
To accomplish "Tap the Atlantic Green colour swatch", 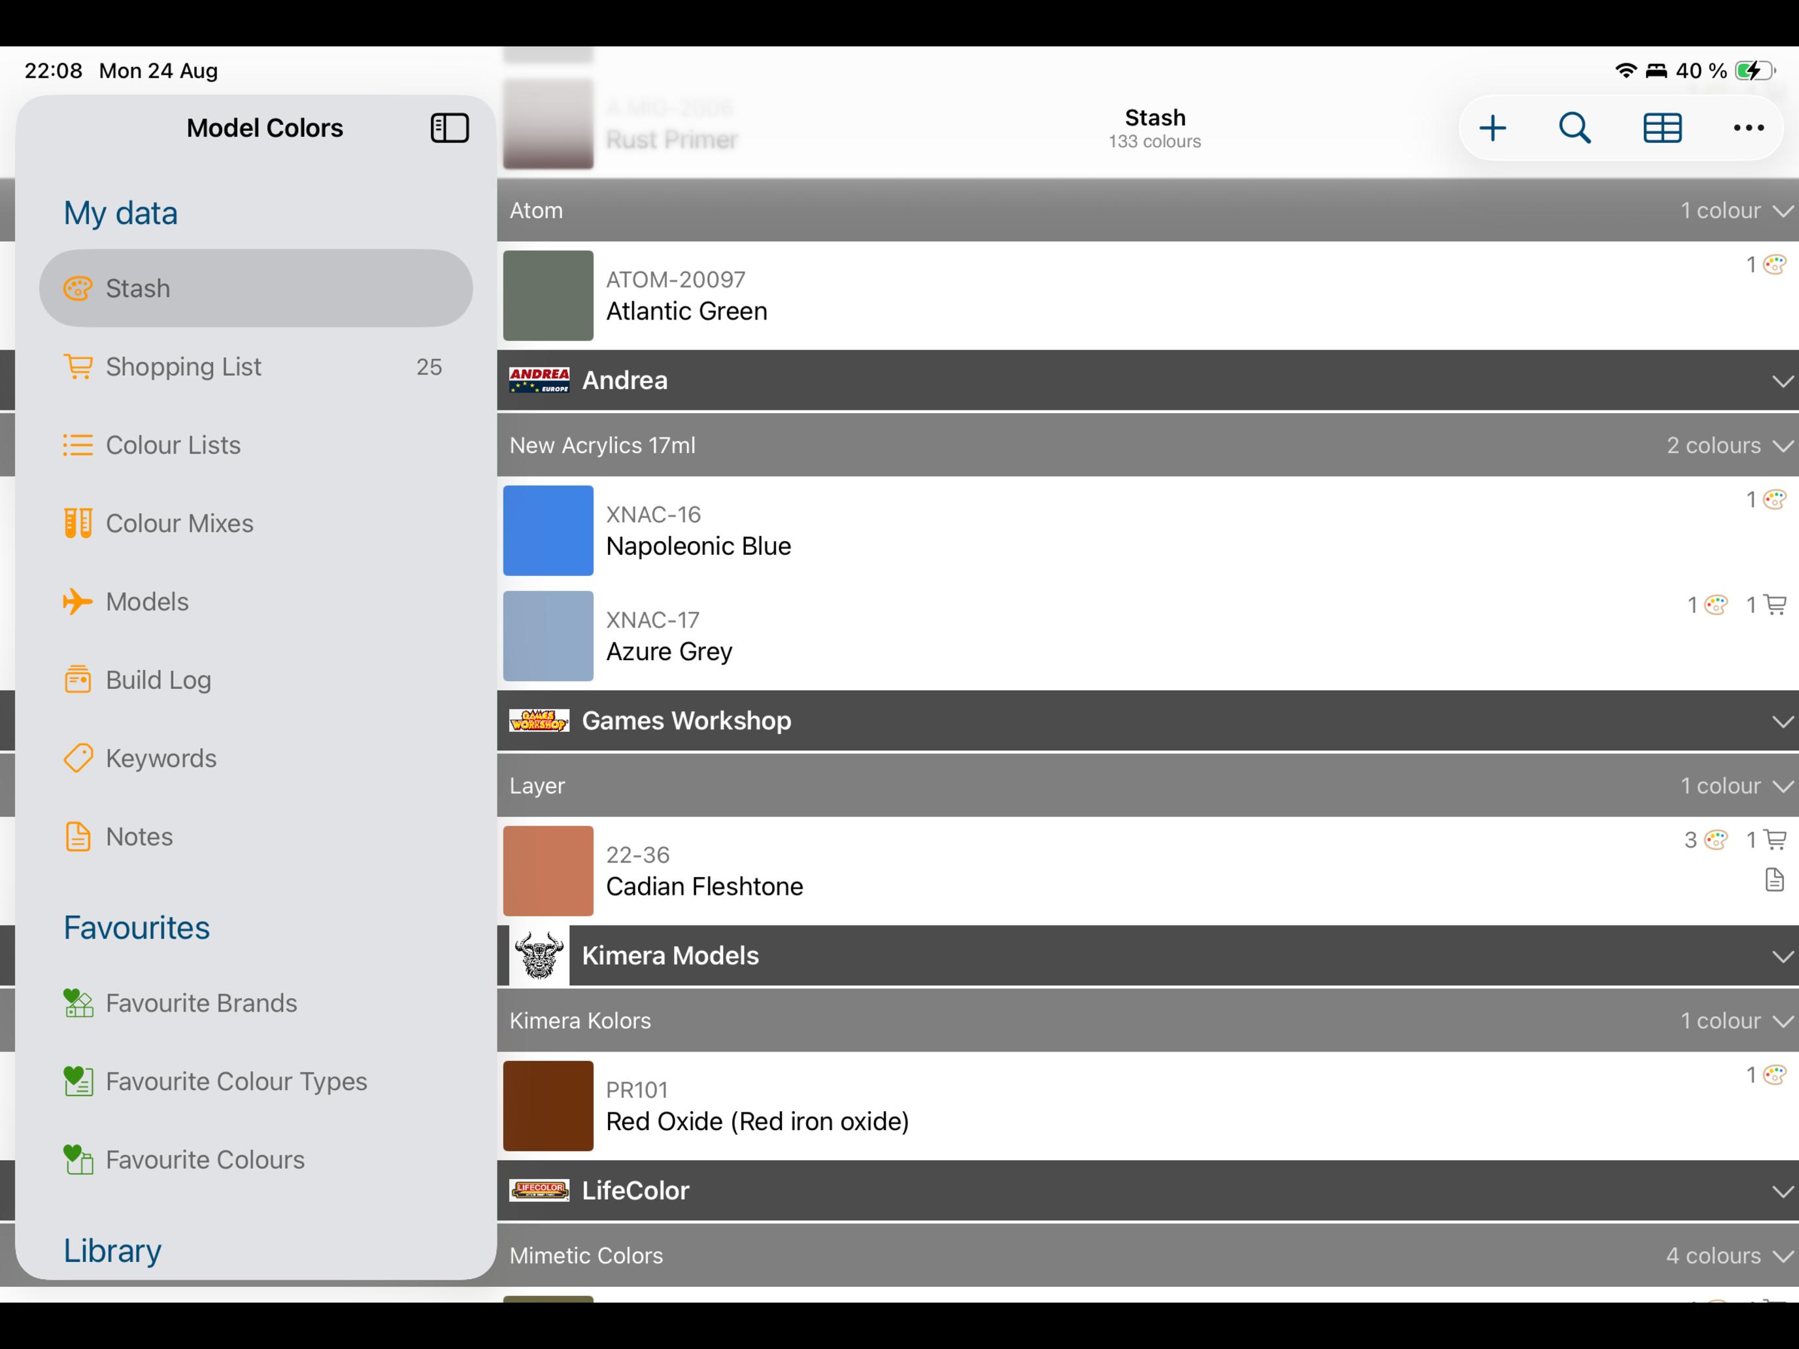I will [x=548, y=295].
